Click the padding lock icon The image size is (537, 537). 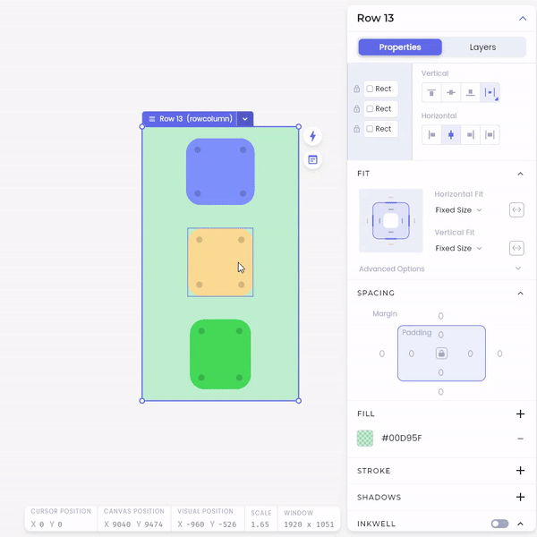[x=441, y=354]
